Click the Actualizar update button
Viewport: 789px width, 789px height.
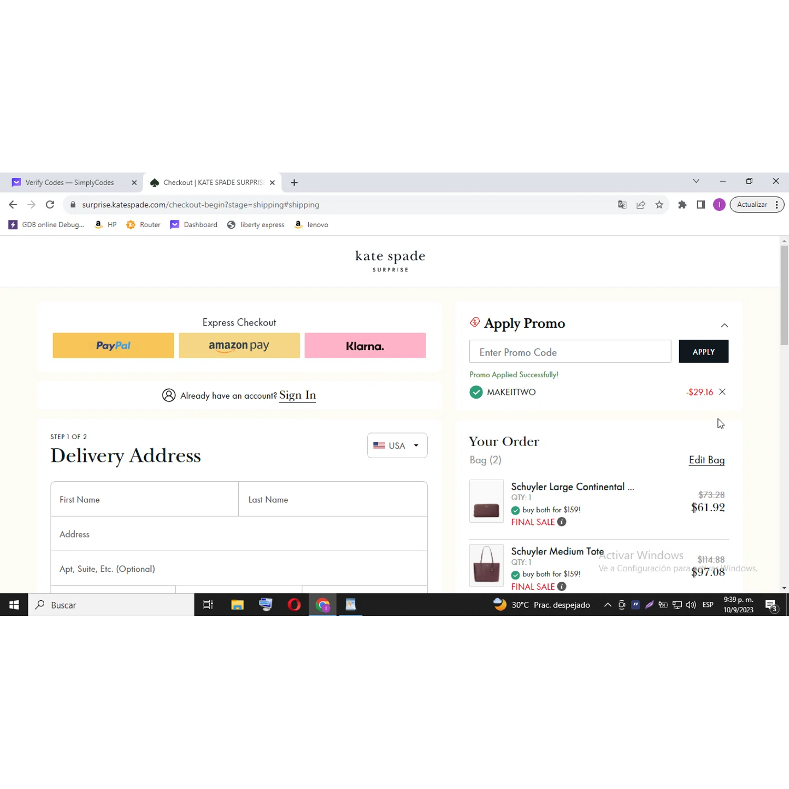tap(752, 205)
